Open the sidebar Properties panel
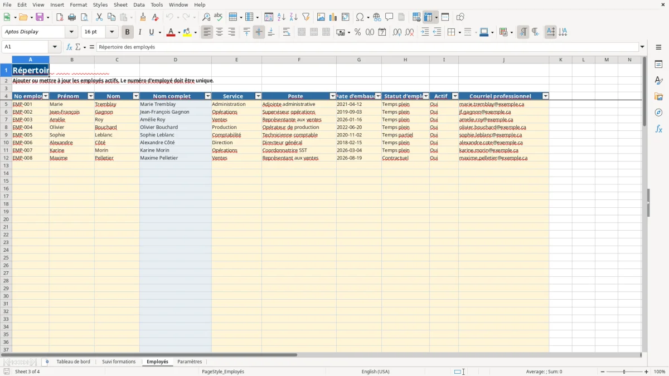669x376 pixels. click(658, 65)
